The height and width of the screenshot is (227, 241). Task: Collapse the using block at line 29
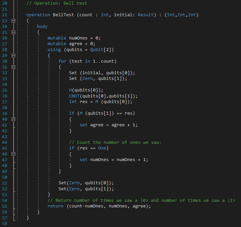(13, 55)
